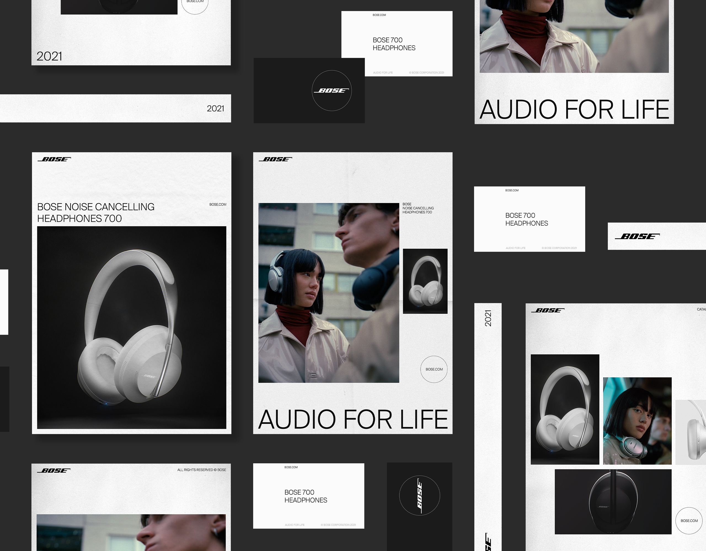This screenshot has height=551, width=706.
Task: Click the large silver headphones image
Action: point(132,327)
